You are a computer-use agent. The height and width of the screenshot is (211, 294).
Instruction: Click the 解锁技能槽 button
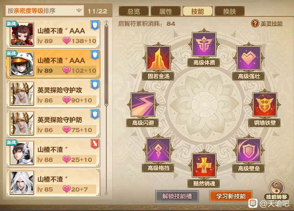point(177,196)
